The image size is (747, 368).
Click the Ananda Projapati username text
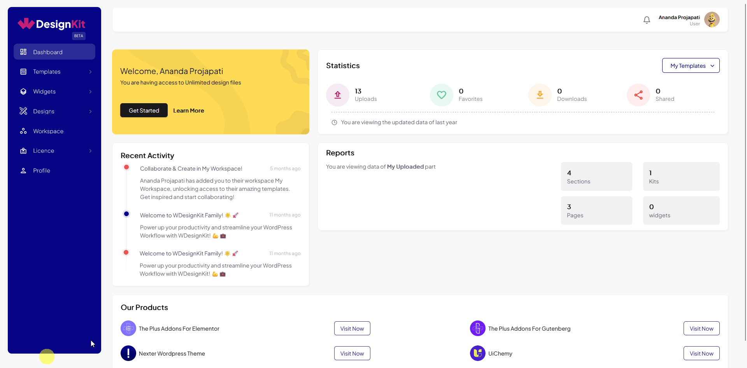[x=679, y=18]
